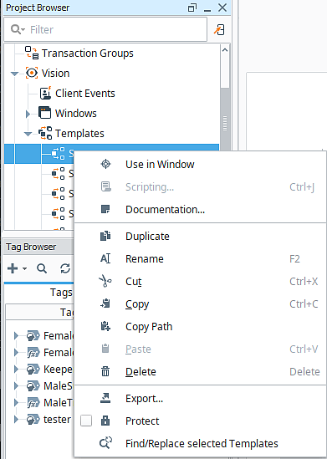Collapse the Vision tree node
Viewport: 327px width, 459px height.
(14, 74)
